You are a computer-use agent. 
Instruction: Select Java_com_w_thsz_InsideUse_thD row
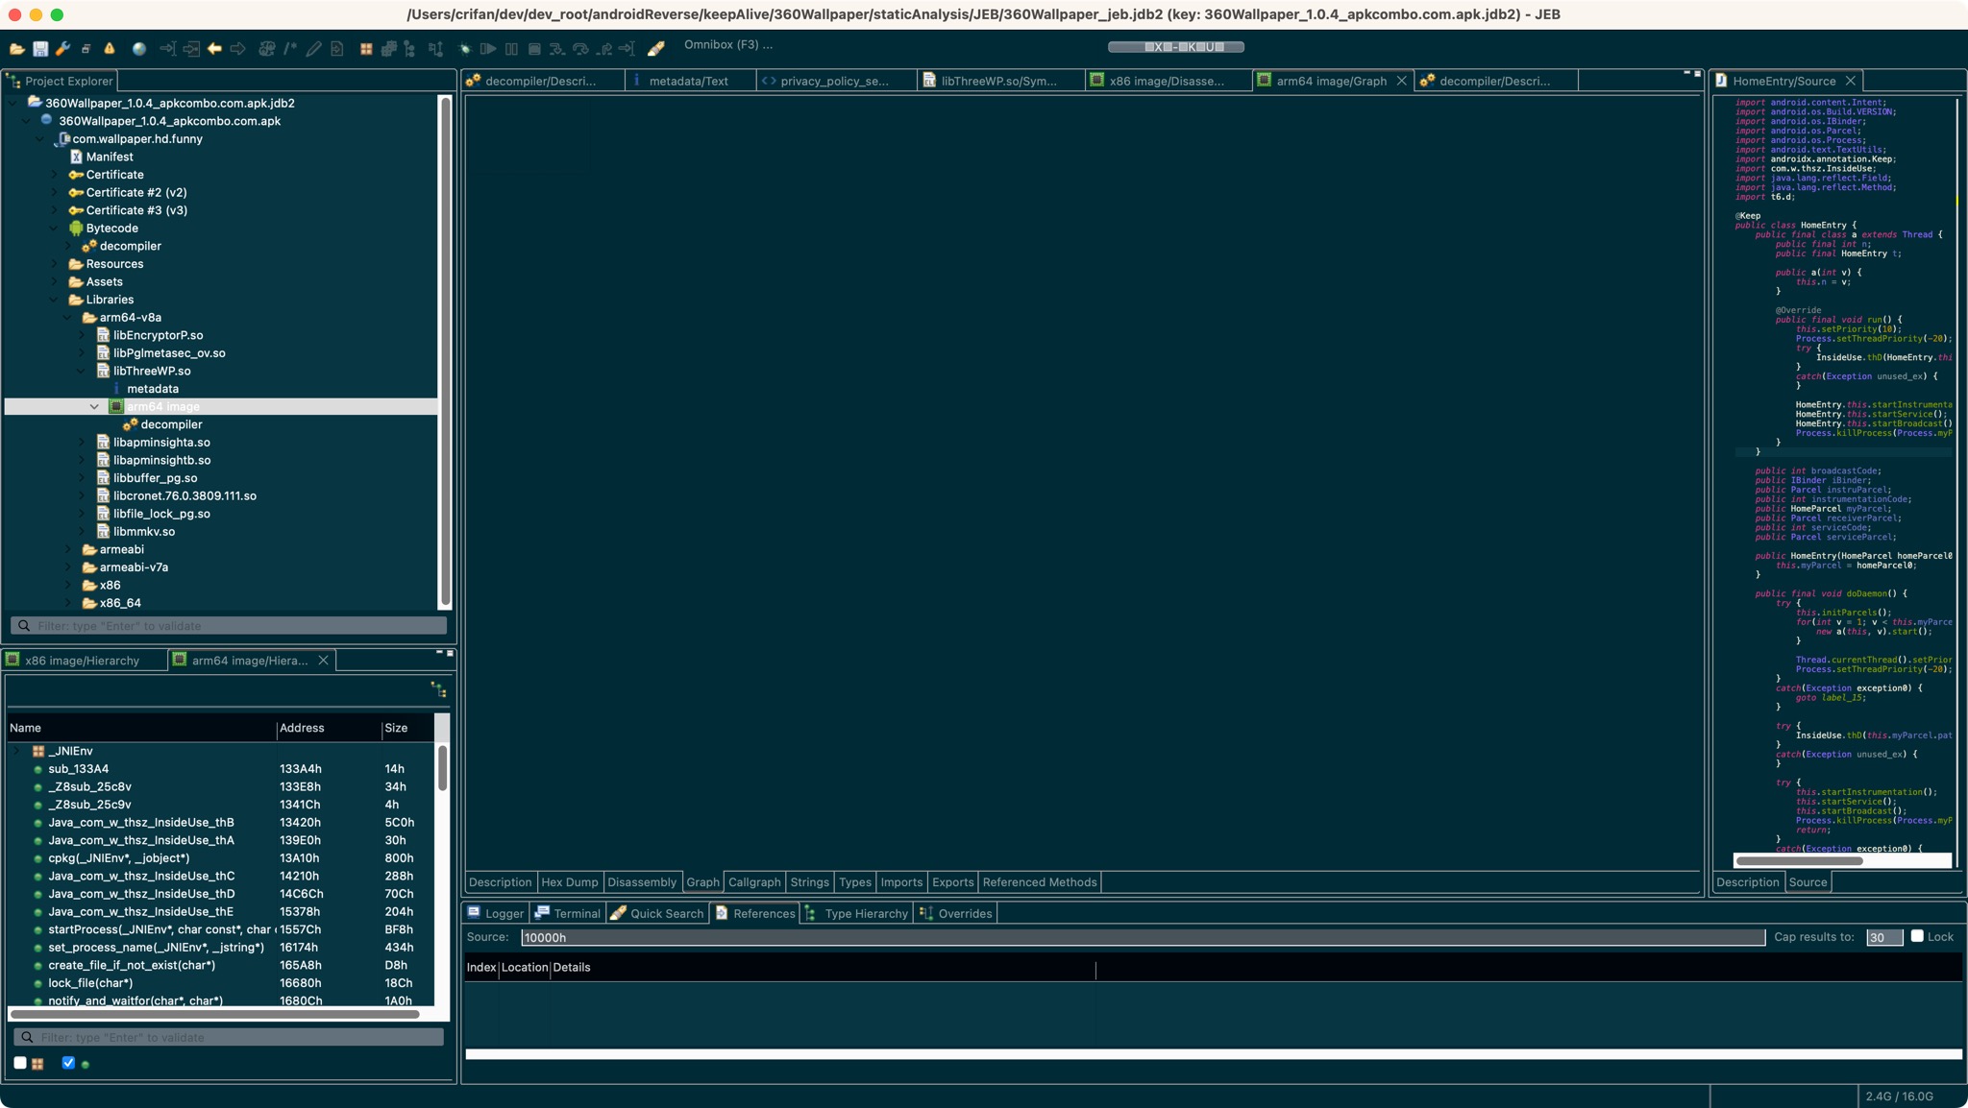pos(221,894)
